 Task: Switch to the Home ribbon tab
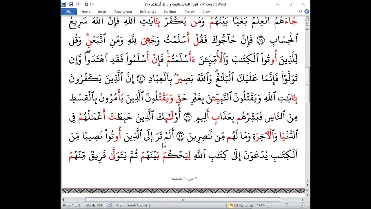(86, 12)
